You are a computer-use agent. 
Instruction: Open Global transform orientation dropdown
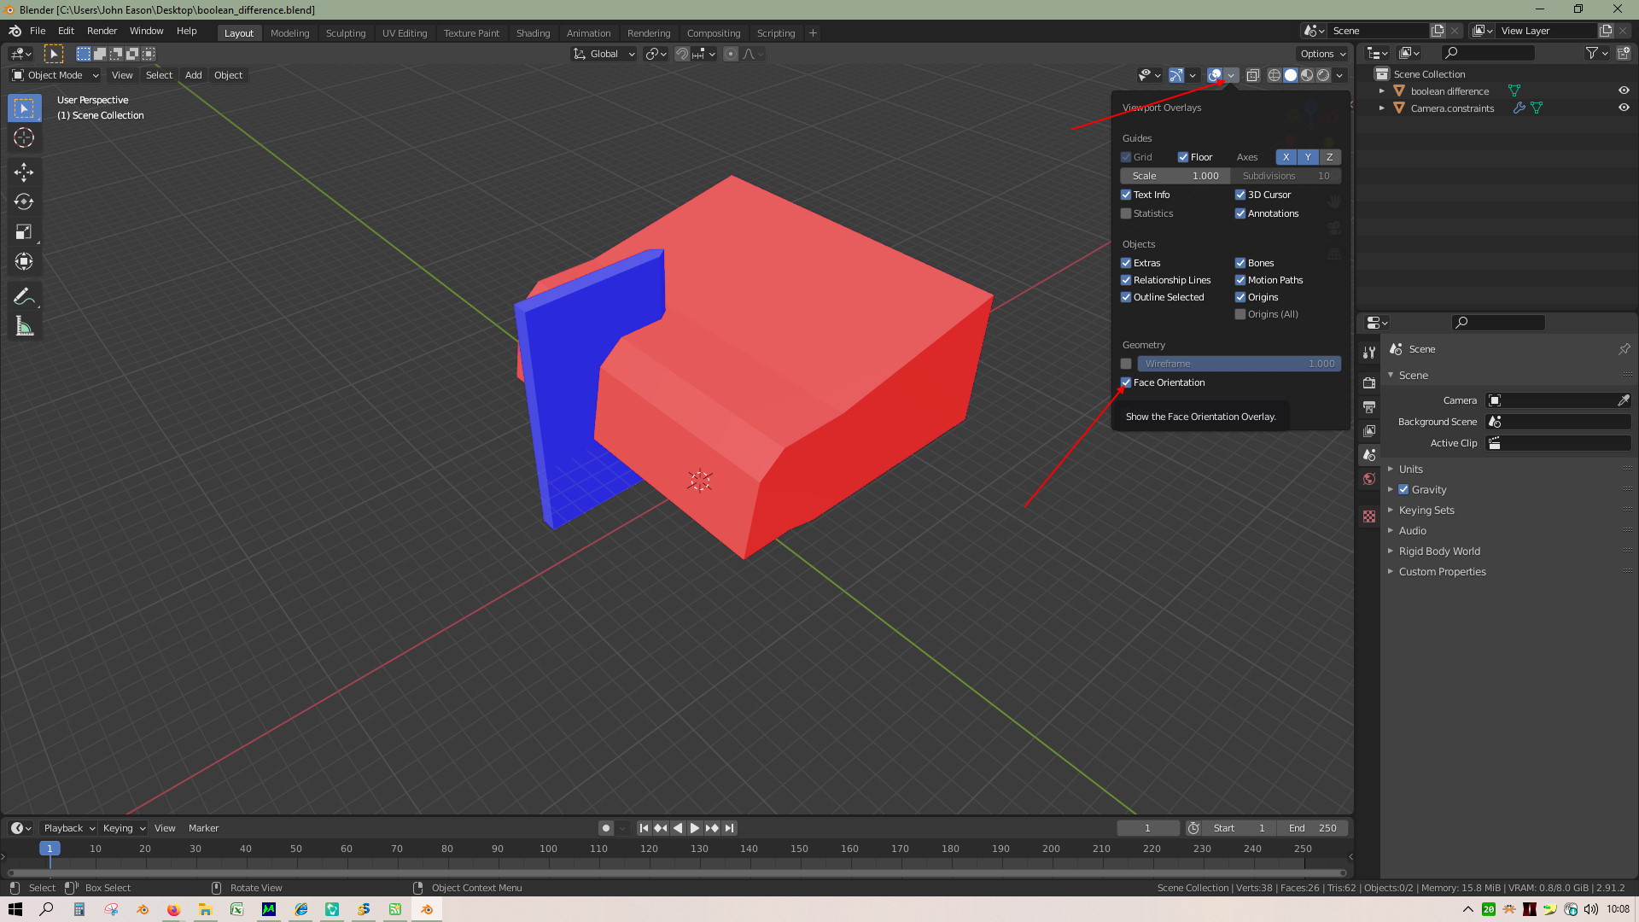click(x=604, y=54)
